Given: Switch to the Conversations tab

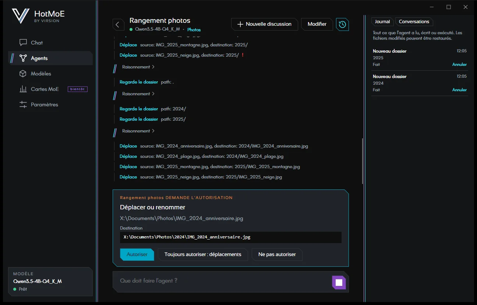Looking at the screenshot, I should click(x=414, y=22).
